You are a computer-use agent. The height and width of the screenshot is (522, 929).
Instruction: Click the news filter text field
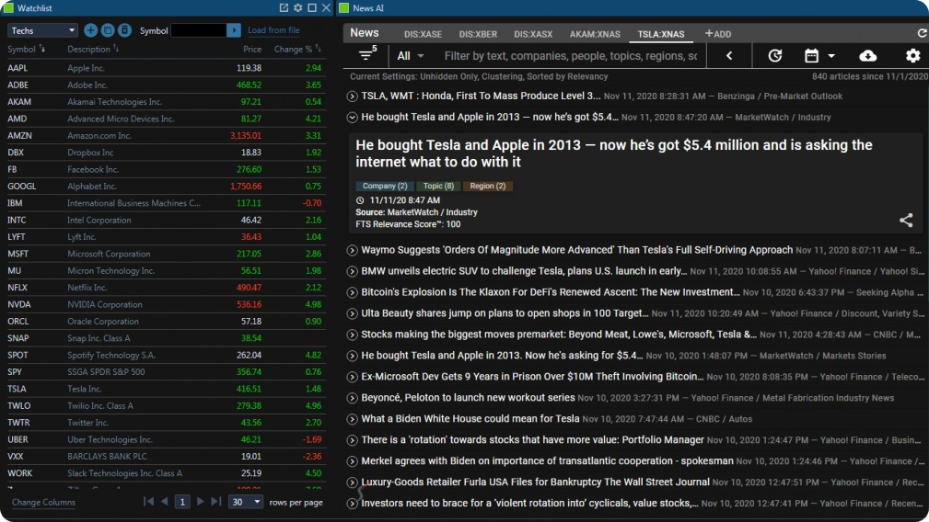coord(569,56)
